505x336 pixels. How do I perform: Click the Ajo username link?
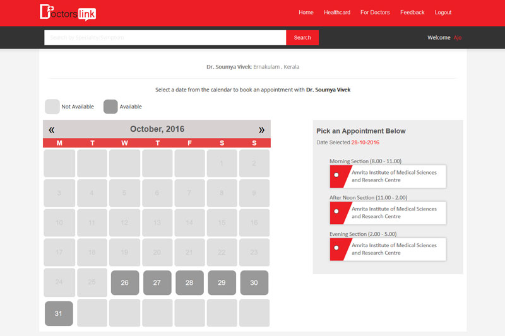click(x=458, y=38)
